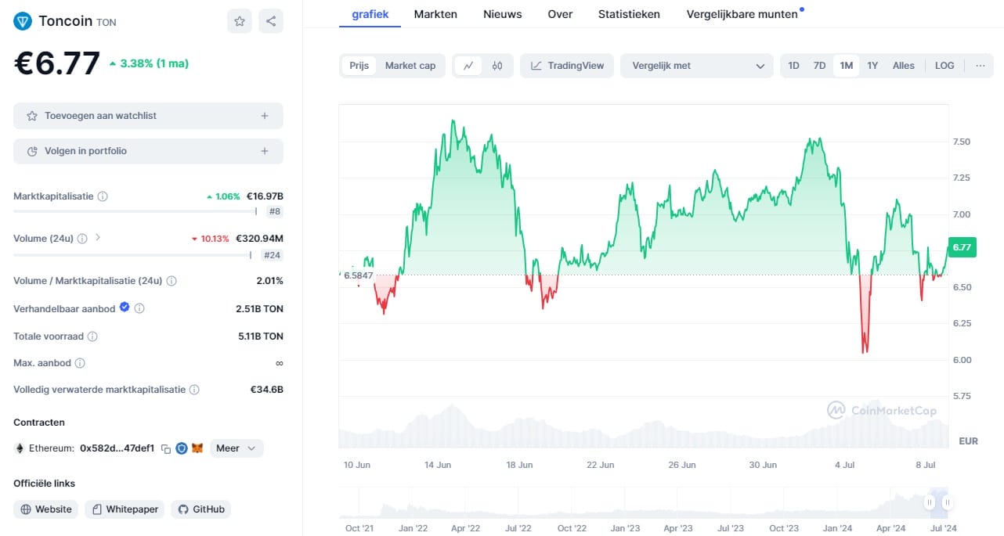Image resolution: width=1004 pixels, height=536 pixels.
Task: Visit the Toncoin GitHub page
Action: click(x=200, y=509)
